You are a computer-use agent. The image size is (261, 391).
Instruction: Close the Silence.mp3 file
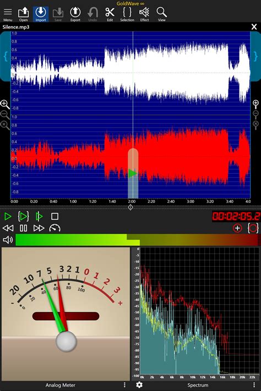point(254,27)
